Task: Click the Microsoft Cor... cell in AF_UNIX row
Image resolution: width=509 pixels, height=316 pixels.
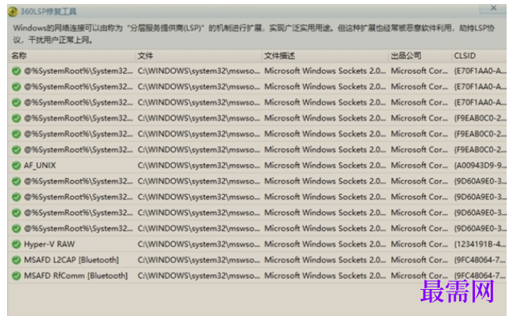Action: pyautogui.click(x=419, y=166)
